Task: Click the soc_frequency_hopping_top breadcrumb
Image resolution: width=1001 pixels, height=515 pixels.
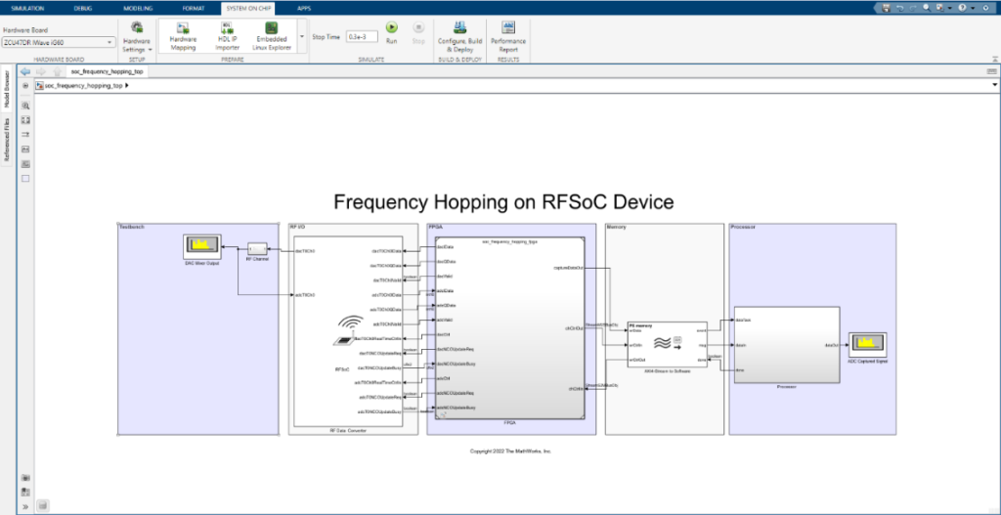Action: coord(84,85)
